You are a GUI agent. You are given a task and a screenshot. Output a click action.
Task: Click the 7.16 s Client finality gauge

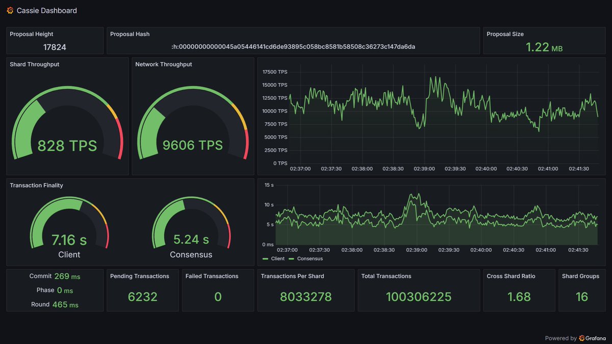(69, 224)
